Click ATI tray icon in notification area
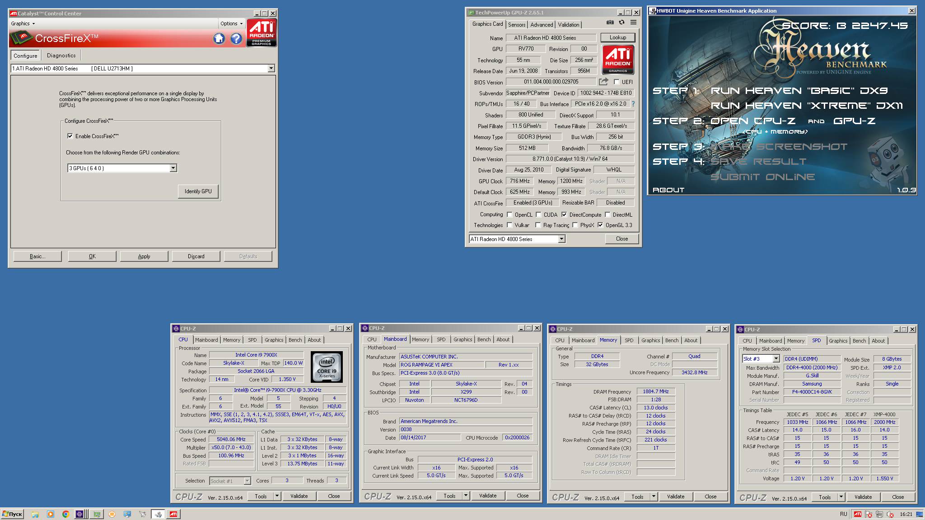 point(857,514)
